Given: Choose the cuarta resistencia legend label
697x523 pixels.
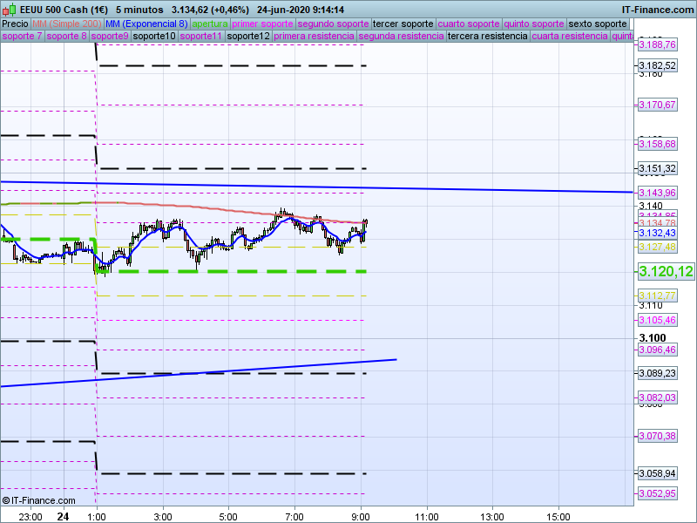Looking at the screenshot, I should (x=570, y=37).
